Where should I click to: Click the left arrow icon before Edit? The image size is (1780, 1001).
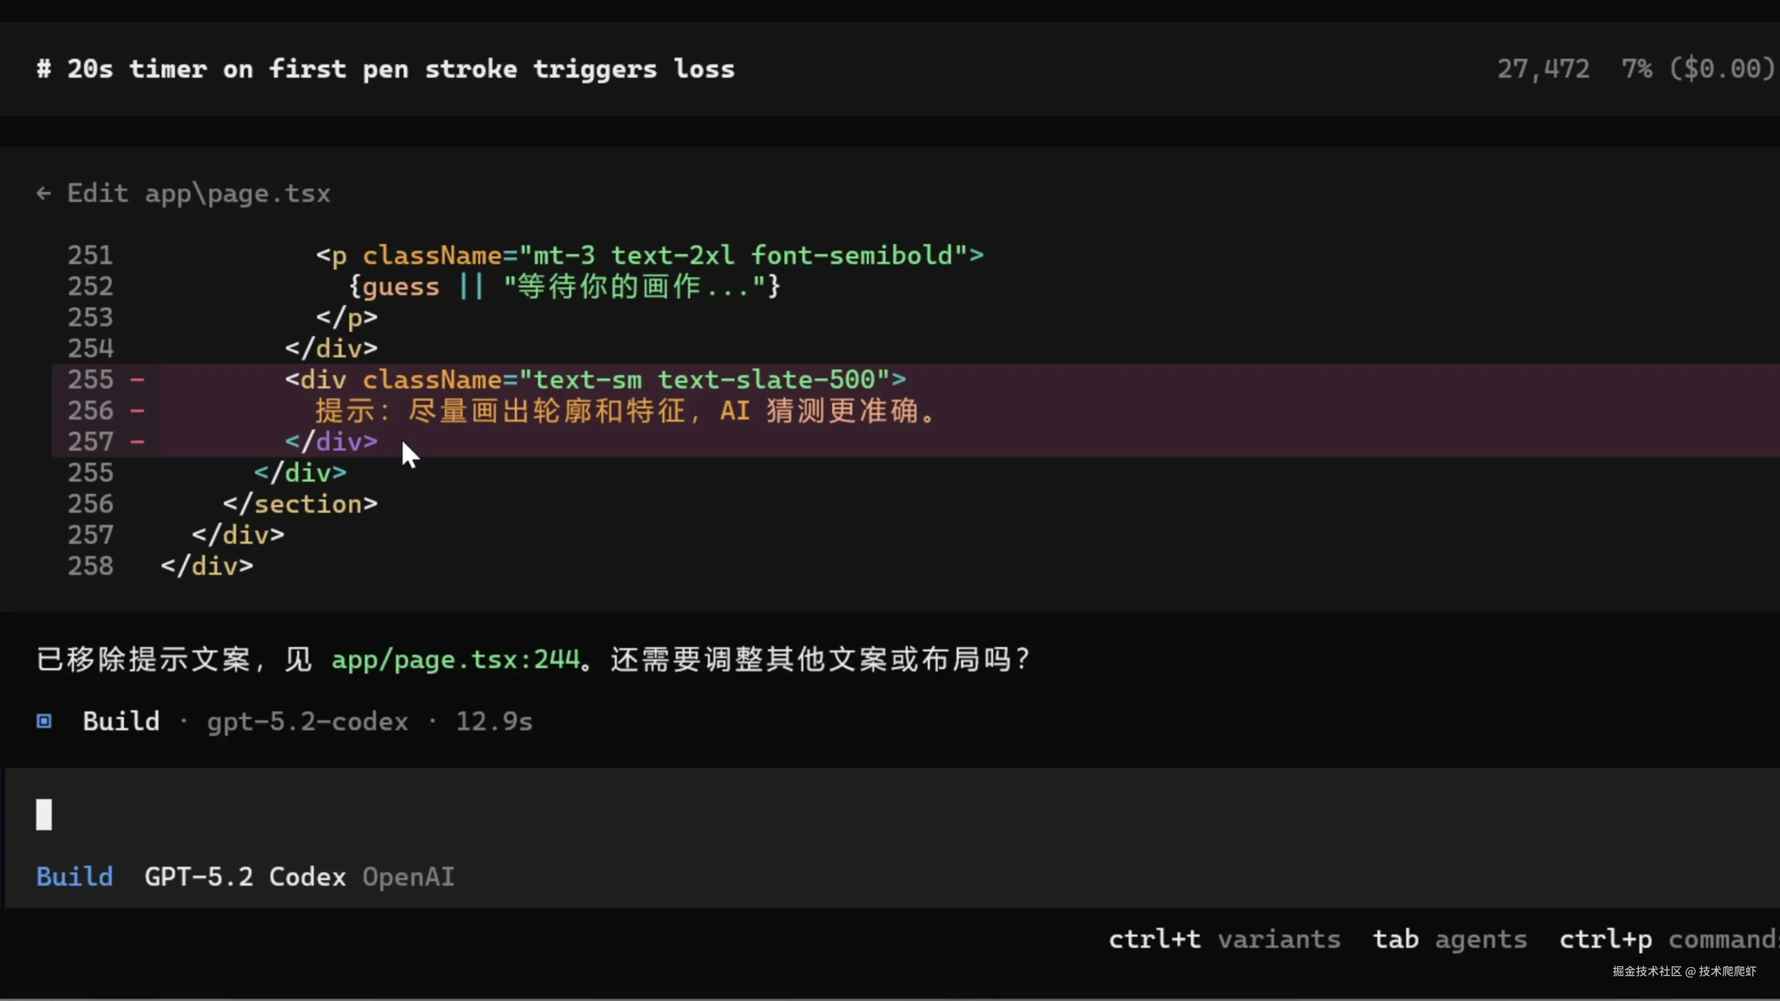(44, 193)
